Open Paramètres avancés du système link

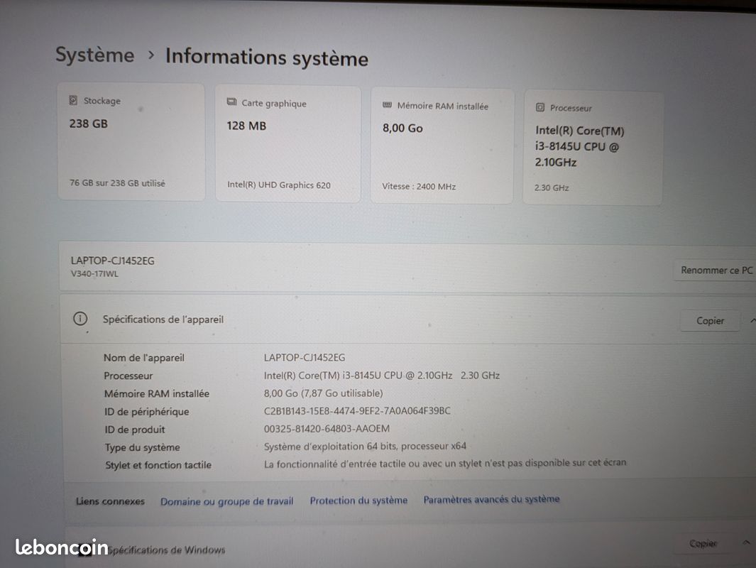tap(491, 500)
